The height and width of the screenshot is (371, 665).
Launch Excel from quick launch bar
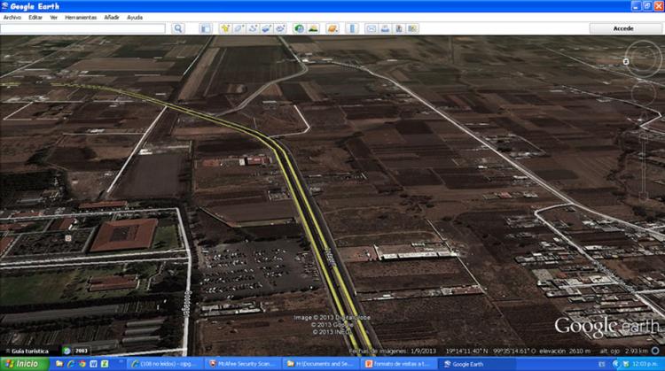[105, 364]
